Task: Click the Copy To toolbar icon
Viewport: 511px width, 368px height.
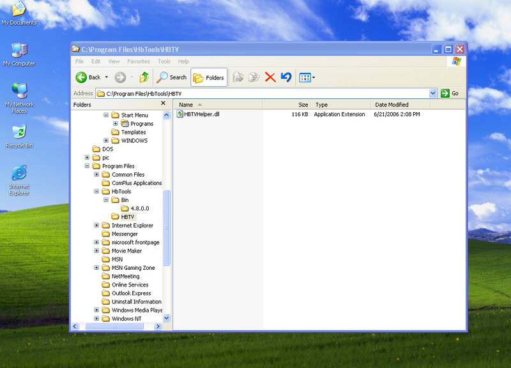Action: [x=254, y=77]
